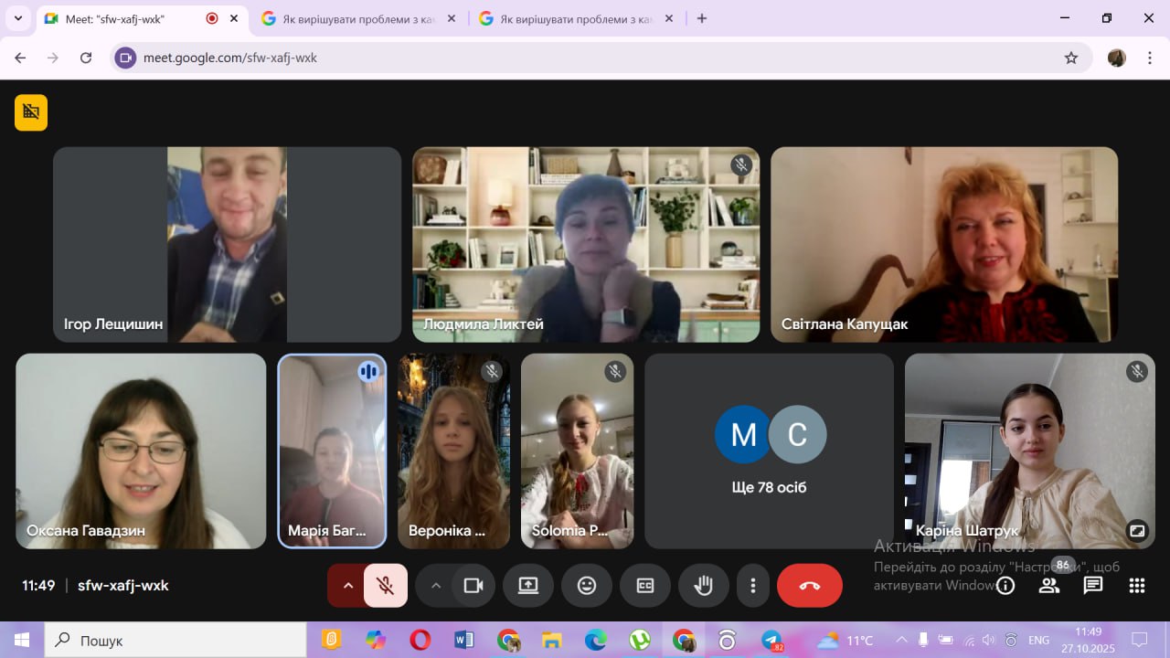The image size is (1170, 658).
Task: Click the 'Ще 78 осіб' participants tile
Action: pyautogui.click(x=769, y=451)
